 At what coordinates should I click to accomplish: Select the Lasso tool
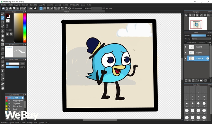pos(3,54)
